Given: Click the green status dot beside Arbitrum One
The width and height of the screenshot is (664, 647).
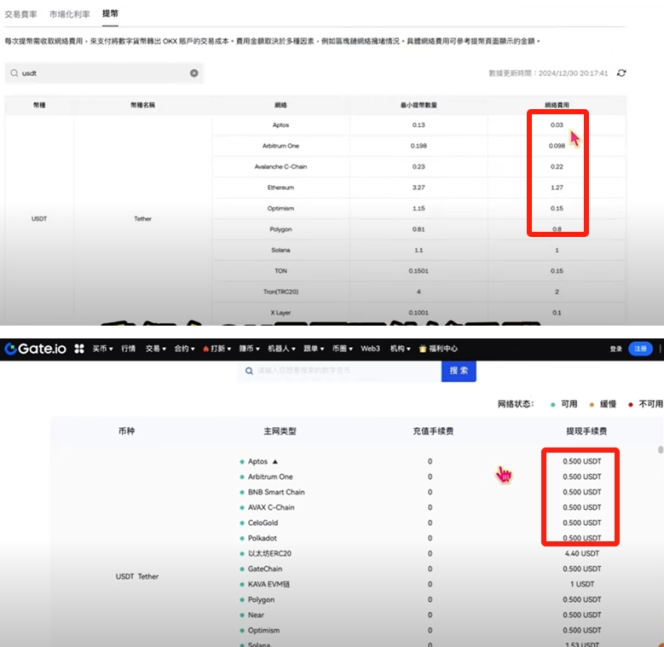Looking at the screenshot, I should [242, 477].
